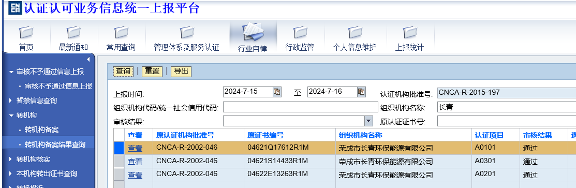Switch to the 上报统计 menu label
The height and width of the screenshot is (188, 576).
(409, 48)
